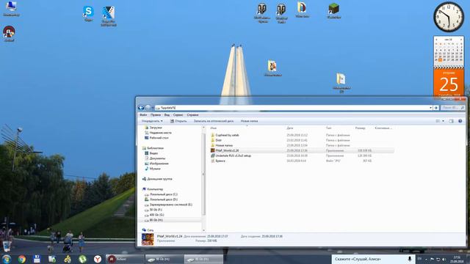
Task: Open the Skype desktop shortcut
Action: pos(88,13)
